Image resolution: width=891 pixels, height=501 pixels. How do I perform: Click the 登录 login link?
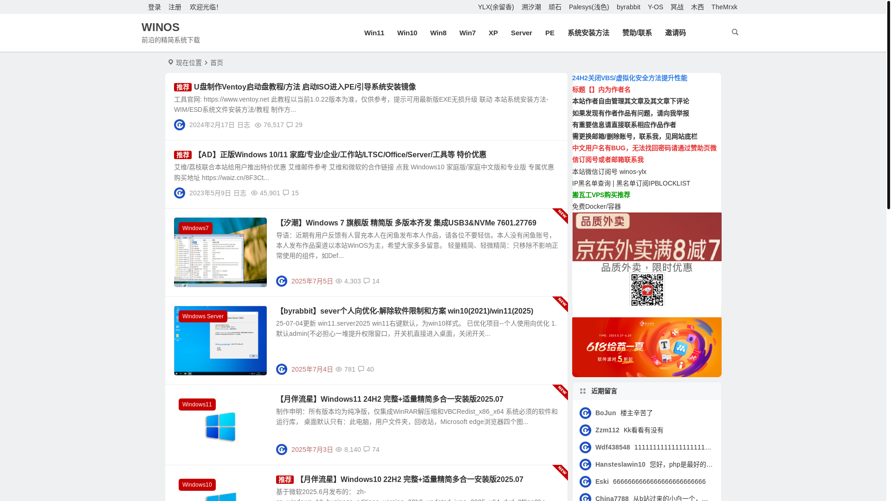(x=155, y=7)
